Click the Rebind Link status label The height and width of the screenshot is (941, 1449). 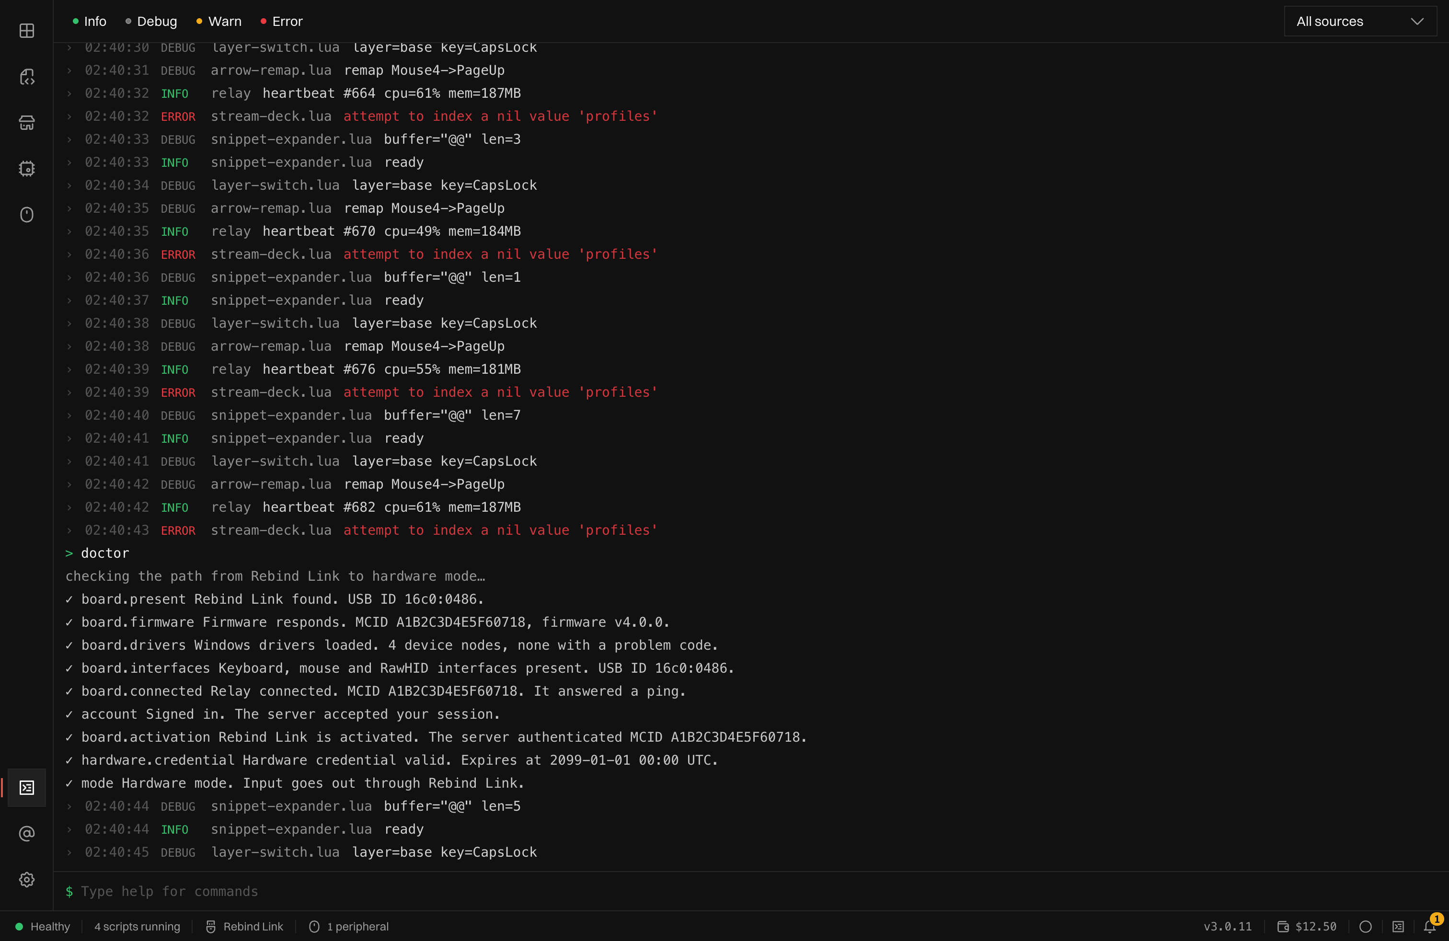(253, 927)
